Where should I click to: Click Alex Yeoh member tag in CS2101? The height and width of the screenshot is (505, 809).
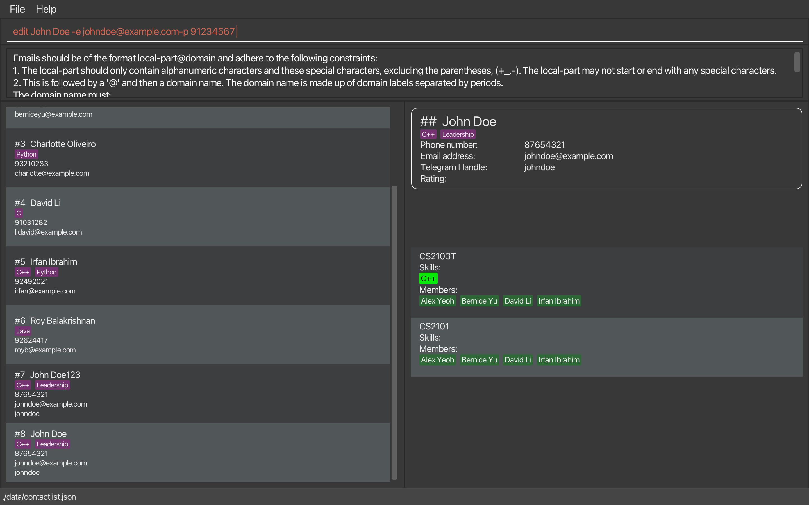click(x=437, y=360)
